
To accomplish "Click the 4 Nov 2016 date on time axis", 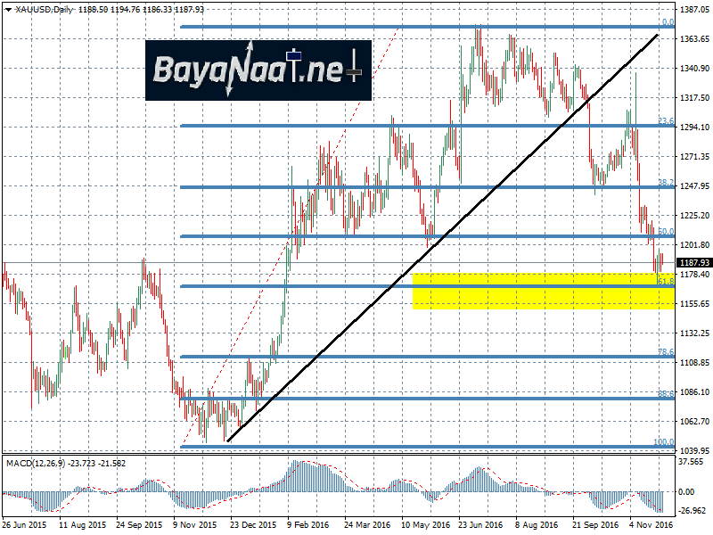I will tap(651, 526).
